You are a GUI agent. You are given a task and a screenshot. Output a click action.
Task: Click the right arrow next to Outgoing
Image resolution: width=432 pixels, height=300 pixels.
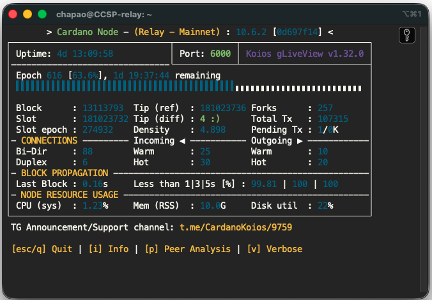click(300, 140)
